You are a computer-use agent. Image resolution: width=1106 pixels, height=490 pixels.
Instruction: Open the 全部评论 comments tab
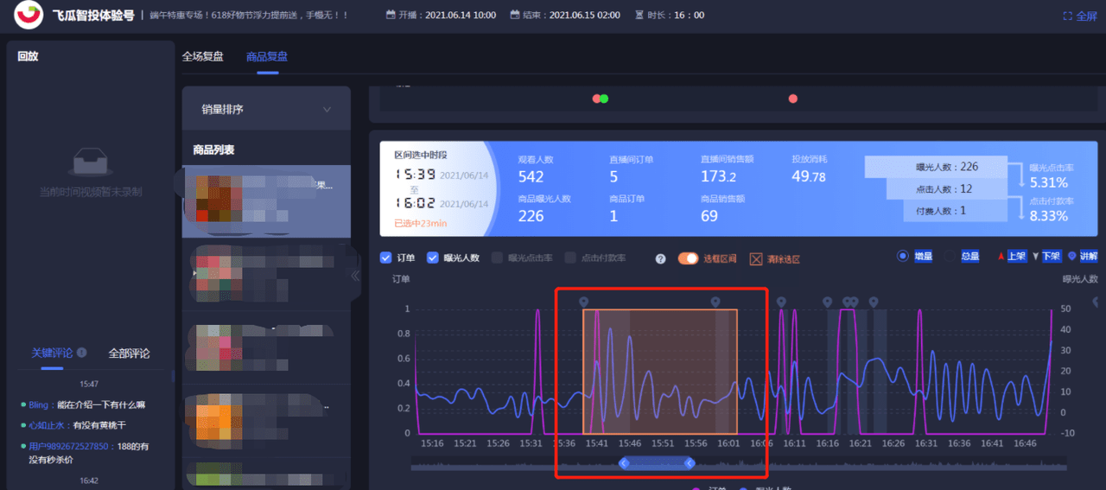tap(129, 353)
